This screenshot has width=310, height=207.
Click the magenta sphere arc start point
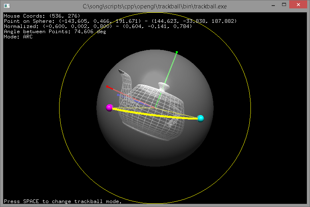tap(109, 108)
